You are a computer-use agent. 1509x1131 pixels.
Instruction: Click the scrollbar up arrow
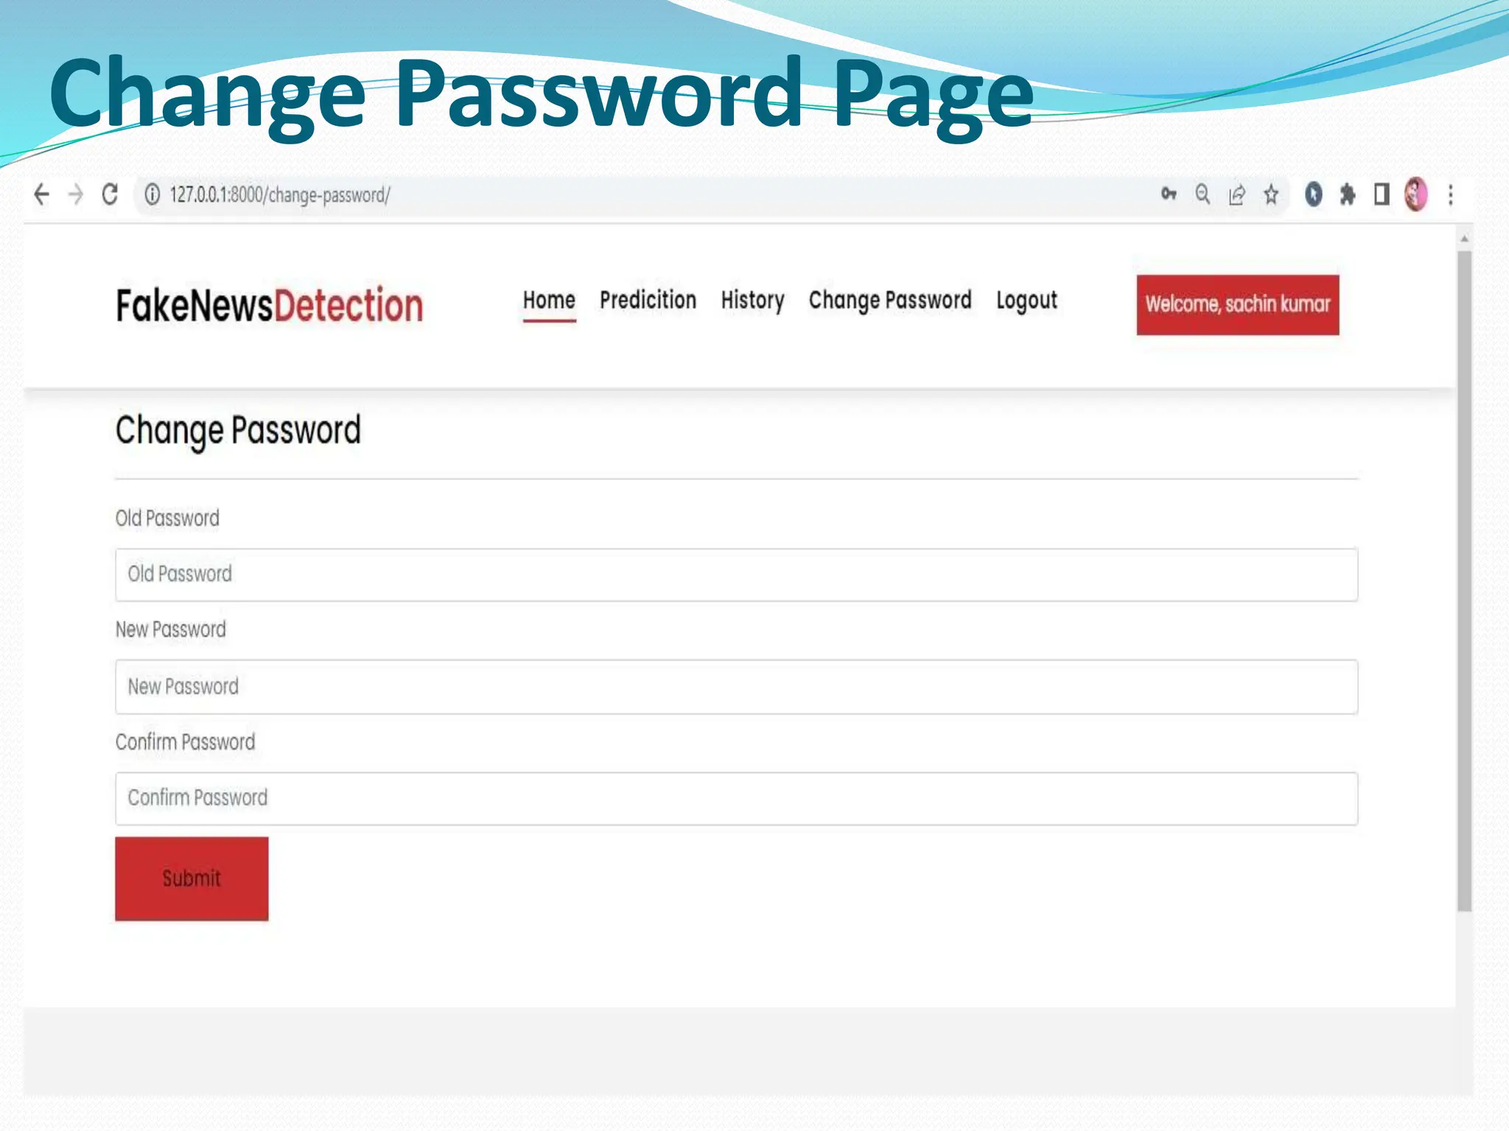click(1464, 239)
